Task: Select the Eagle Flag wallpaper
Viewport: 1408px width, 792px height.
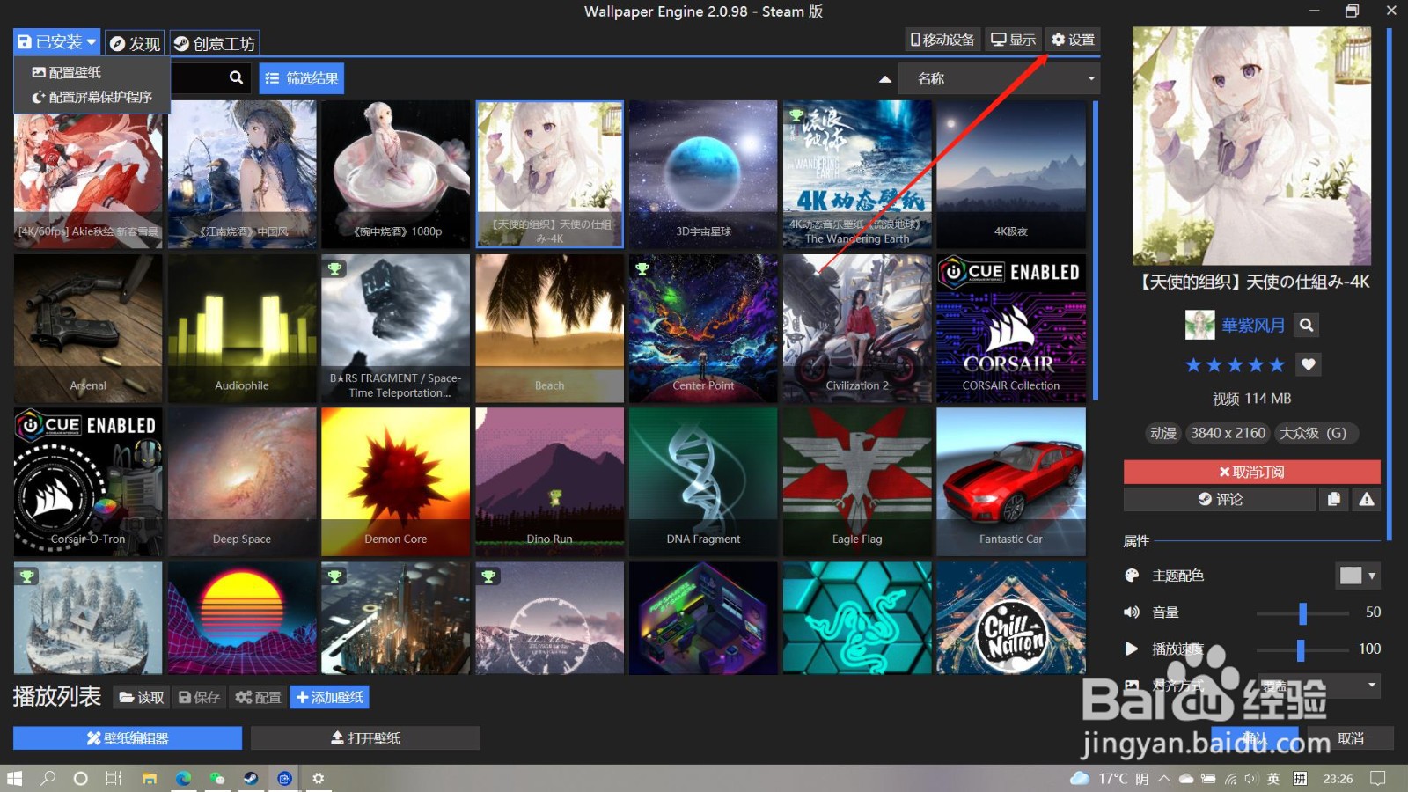Action: (x=857, y=481)
